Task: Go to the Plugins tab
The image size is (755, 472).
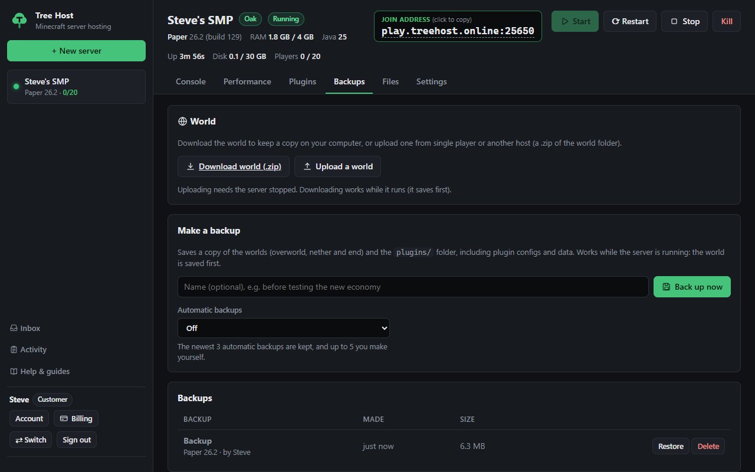Action: [x=303, y=81]
